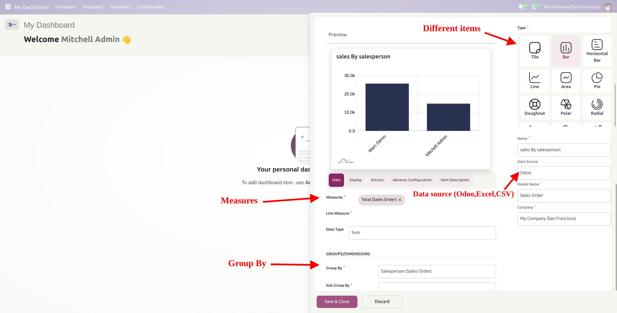
Task: Pick the Line chart type
Action: pos(534,80)
